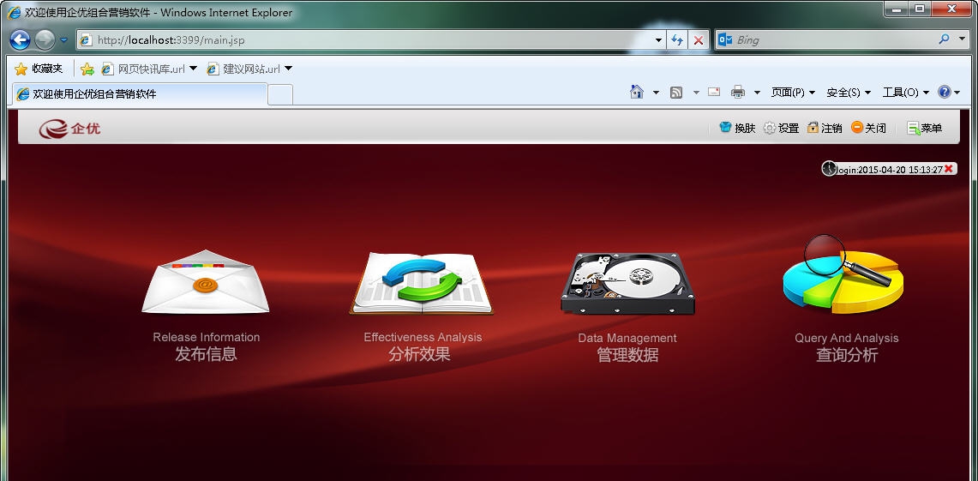Viewport: 978px width, 481px height.
Task: Click the Internet Explorer icon in title bar
Action: (x=14, y=12)
